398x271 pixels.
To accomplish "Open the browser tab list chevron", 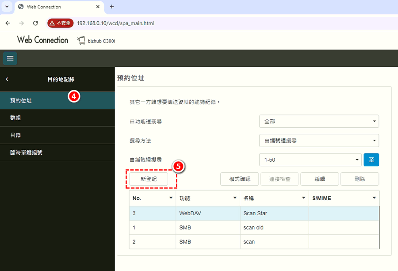I will [x=7, y=7].
